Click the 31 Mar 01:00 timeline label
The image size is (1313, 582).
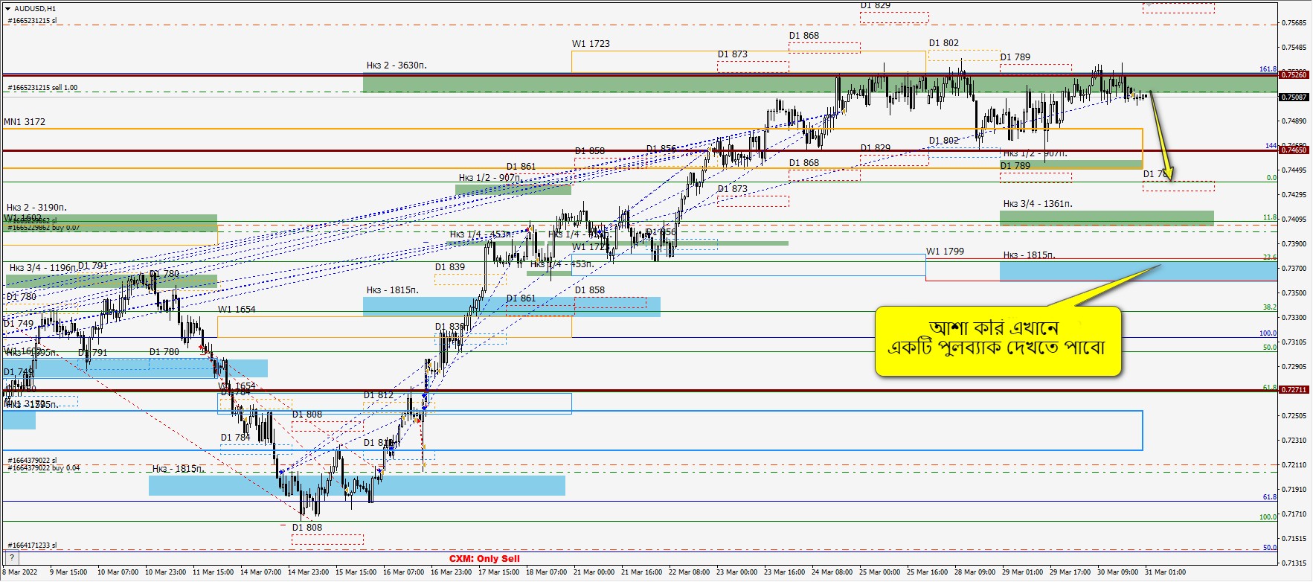pyautogui.click(x=1165, y=572)
